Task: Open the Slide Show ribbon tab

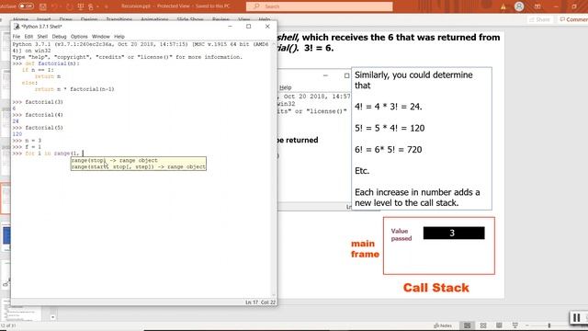Action: [x=190, y=18]
